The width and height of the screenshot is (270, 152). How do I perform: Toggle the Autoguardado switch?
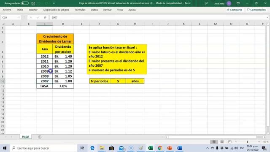click(x=25, y=3)
